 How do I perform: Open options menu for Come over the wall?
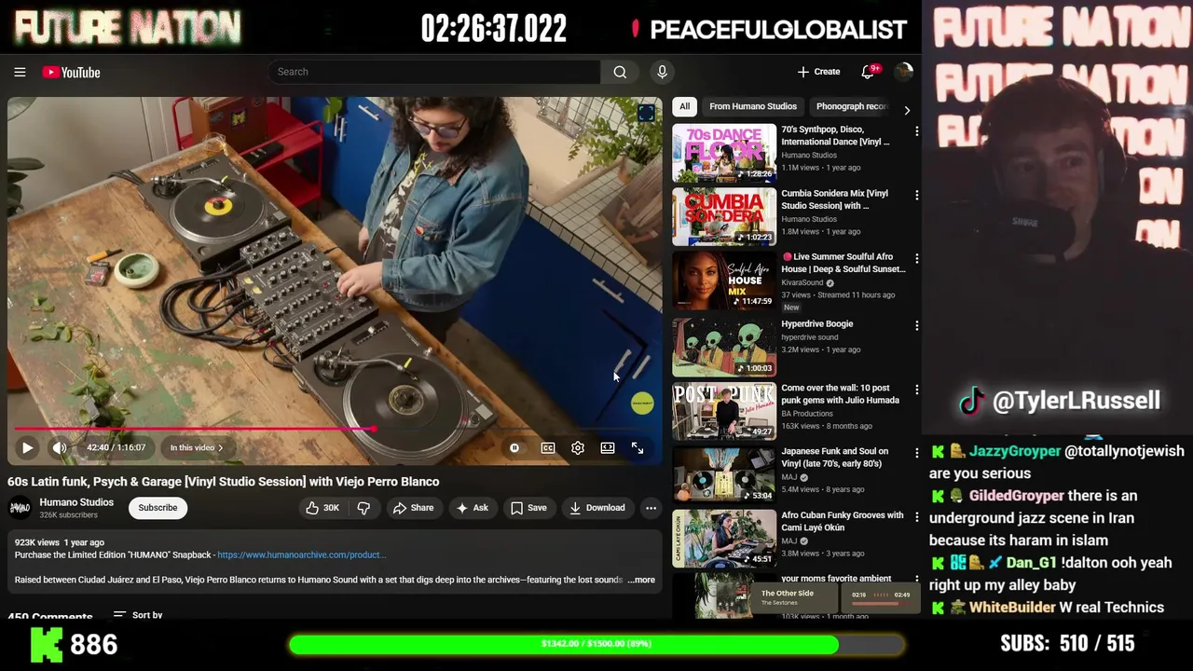click(x=916, y=390)
